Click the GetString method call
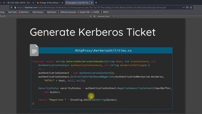202x114 pixels. click(99, 100)
